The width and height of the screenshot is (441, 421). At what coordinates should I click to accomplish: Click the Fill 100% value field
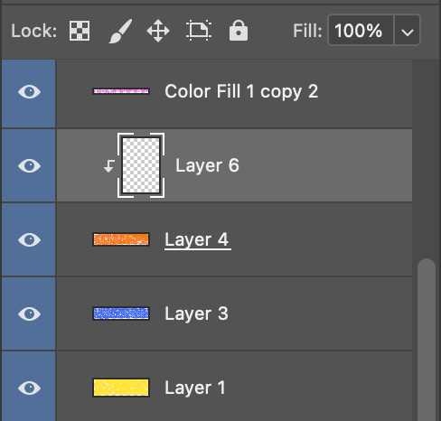pyautogui.click(x=361, y=31)
